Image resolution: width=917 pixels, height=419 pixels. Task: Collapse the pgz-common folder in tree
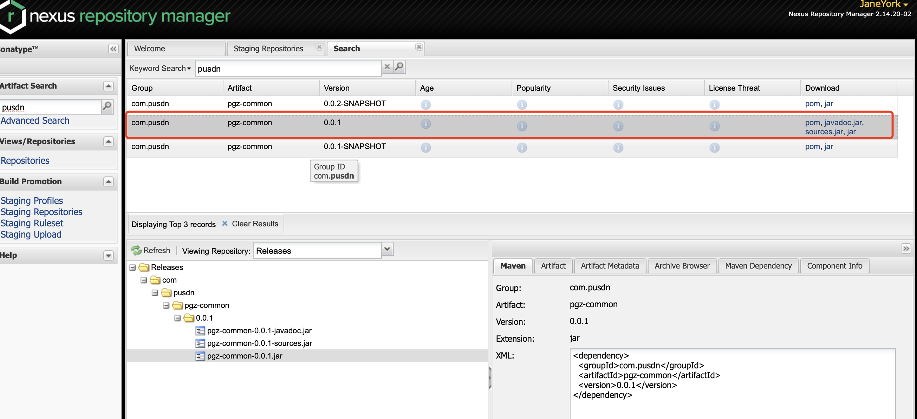tap(166, 306)
